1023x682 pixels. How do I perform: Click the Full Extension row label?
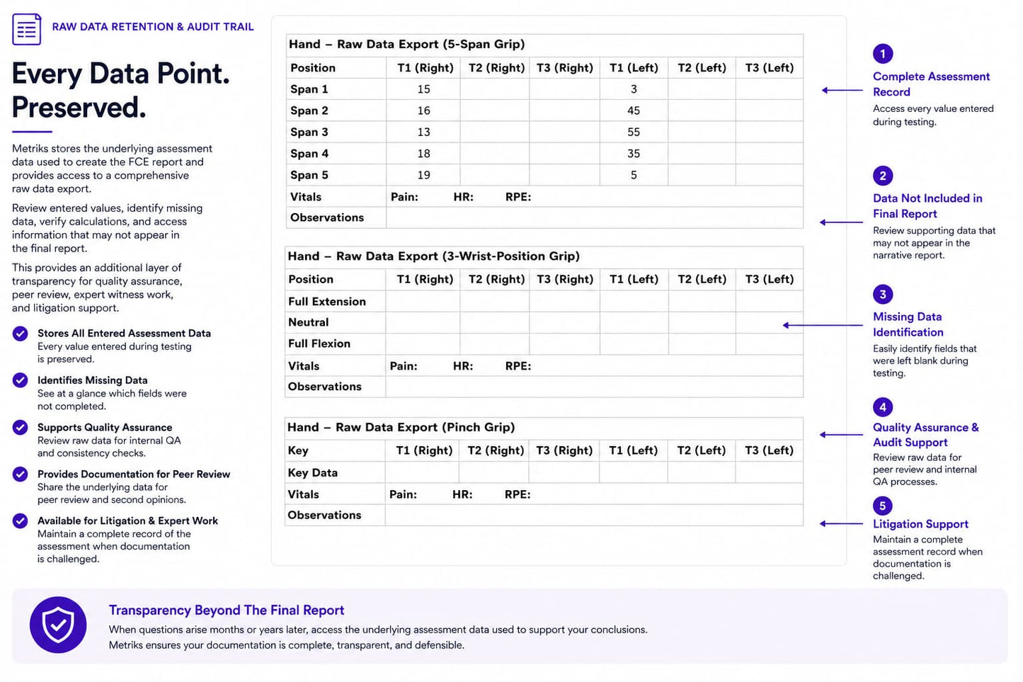[x=327, y=302]
